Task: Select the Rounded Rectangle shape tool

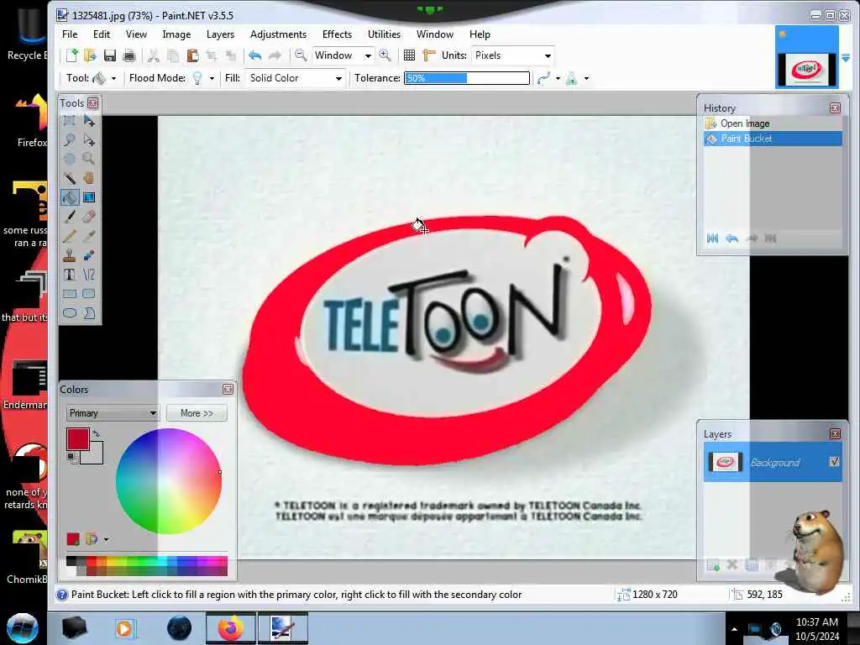Action: [89, 294]
